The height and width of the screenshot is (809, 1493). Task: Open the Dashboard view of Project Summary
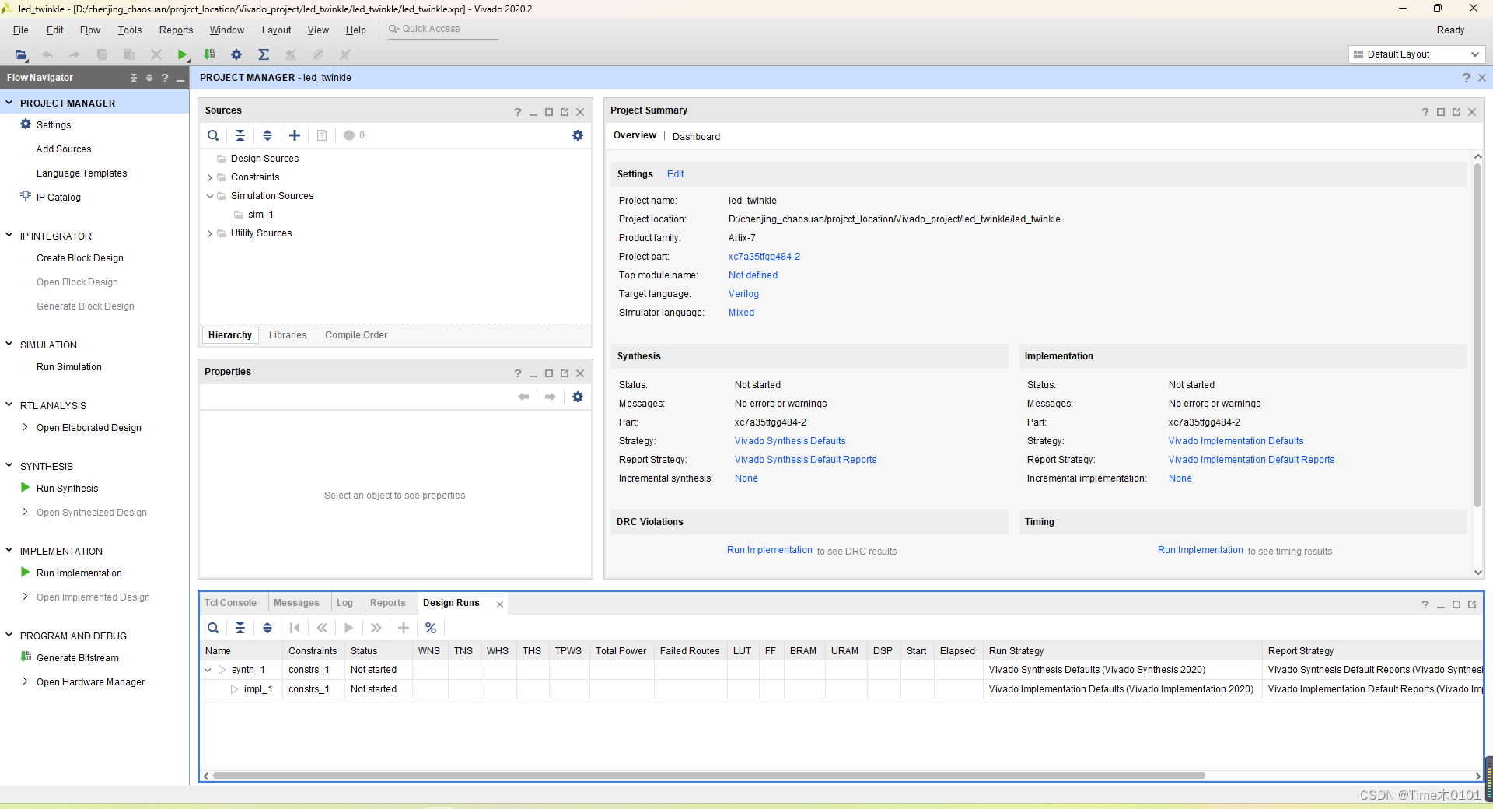pos(696,136)
